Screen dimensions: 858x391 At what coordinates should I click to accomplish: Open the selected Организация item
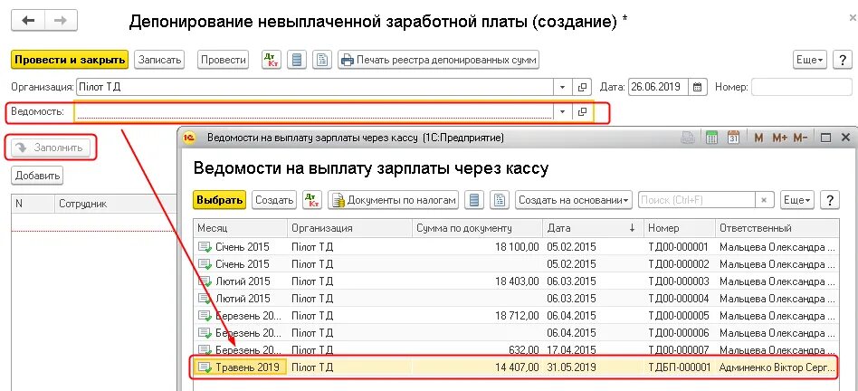pyautogui.click(x=582, y=87)
